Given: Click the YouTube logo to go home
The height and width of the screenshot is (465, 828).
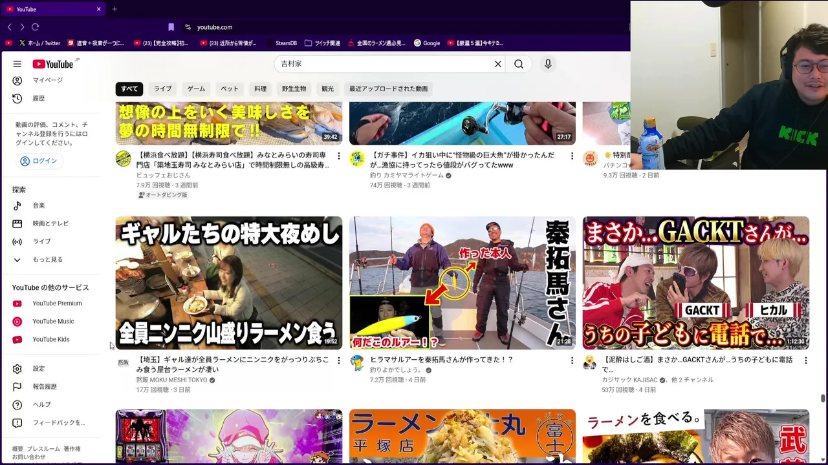Looking at the screenshot, I should 54,64.
